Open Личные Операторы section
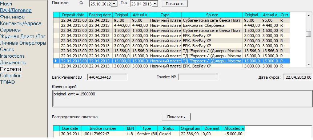 (x=23, y=43)
